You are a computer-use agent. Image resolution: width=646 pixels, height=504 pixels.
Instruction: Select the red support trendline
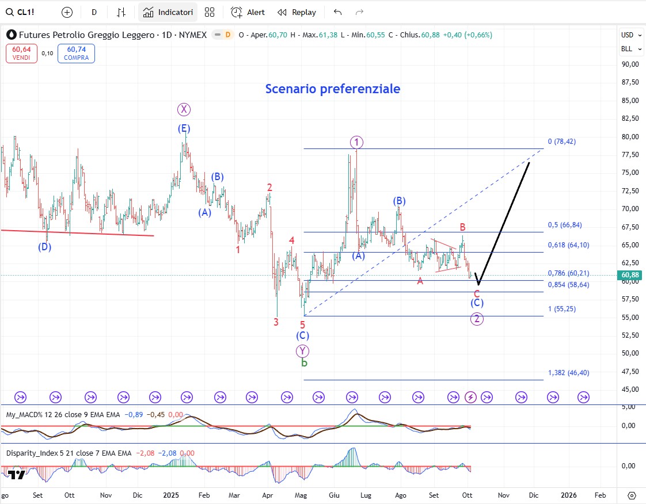pyautogui.click(x=78, y=232)
